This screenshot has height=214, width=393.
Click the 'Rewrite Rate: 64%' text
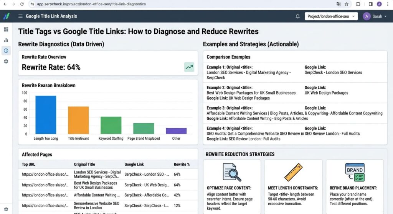pyautogui.click(x=51, y=67)
